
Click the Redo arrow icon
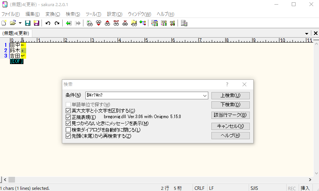pyautogui.click(x=57, y=23)
